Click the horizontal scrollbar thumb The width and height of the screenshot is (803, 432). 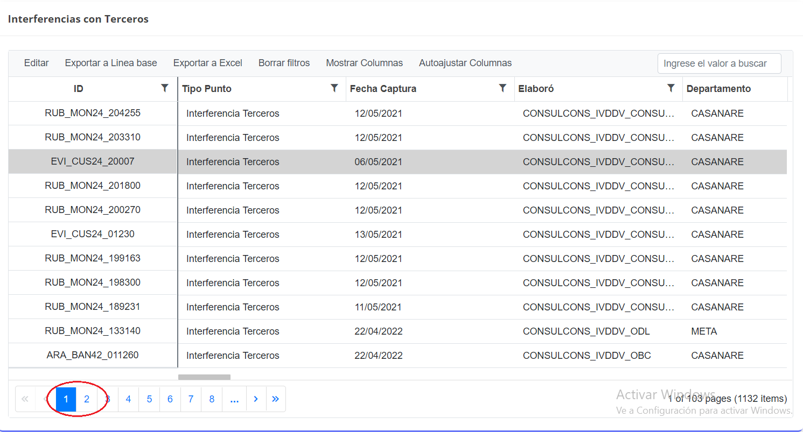pyautogui.click(x=204, y=377)
